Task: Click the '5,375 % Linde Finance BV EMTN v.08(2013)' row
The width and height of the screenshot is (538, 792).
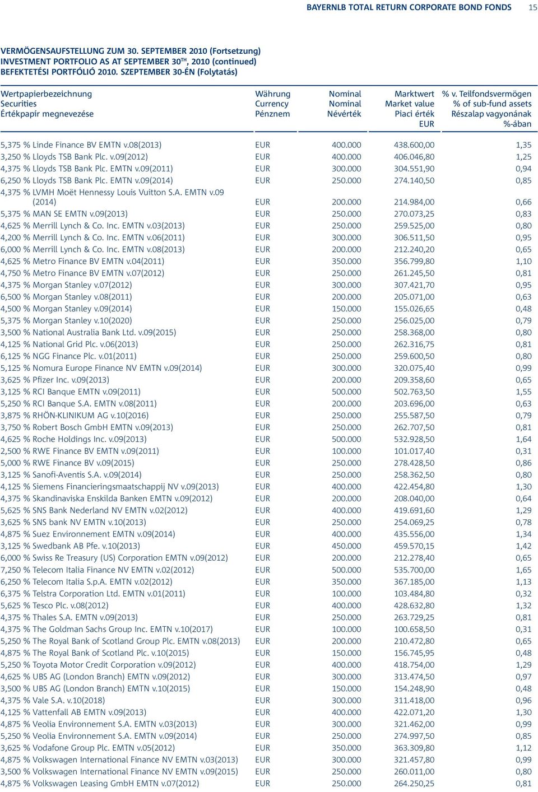Action: [266, 145]
